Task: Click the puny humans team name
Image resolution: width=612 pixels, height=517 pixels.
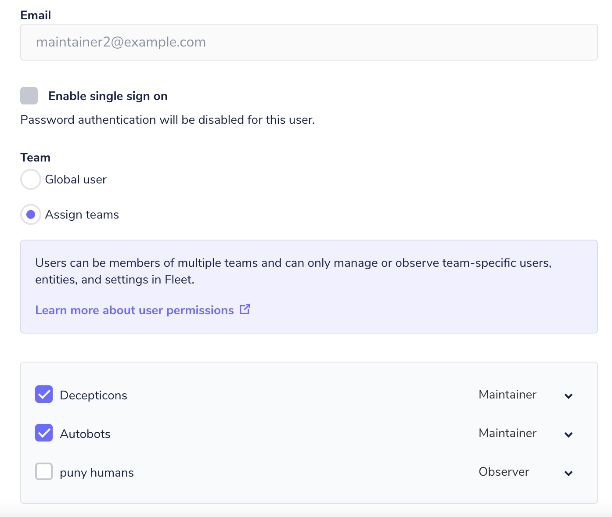Action: point(97,473)
